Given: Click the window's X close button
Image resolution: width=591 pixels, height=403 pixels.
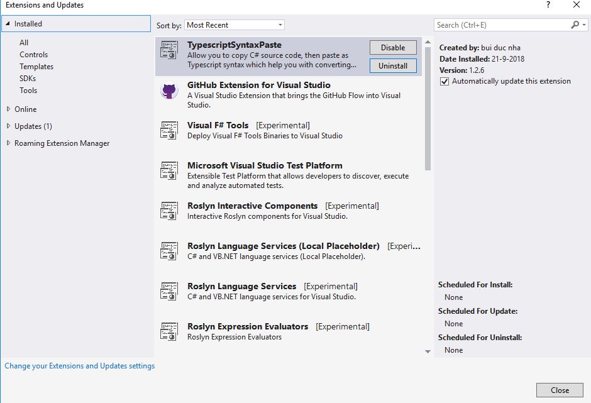Looking at the screenshot, I should pos(577,5).
